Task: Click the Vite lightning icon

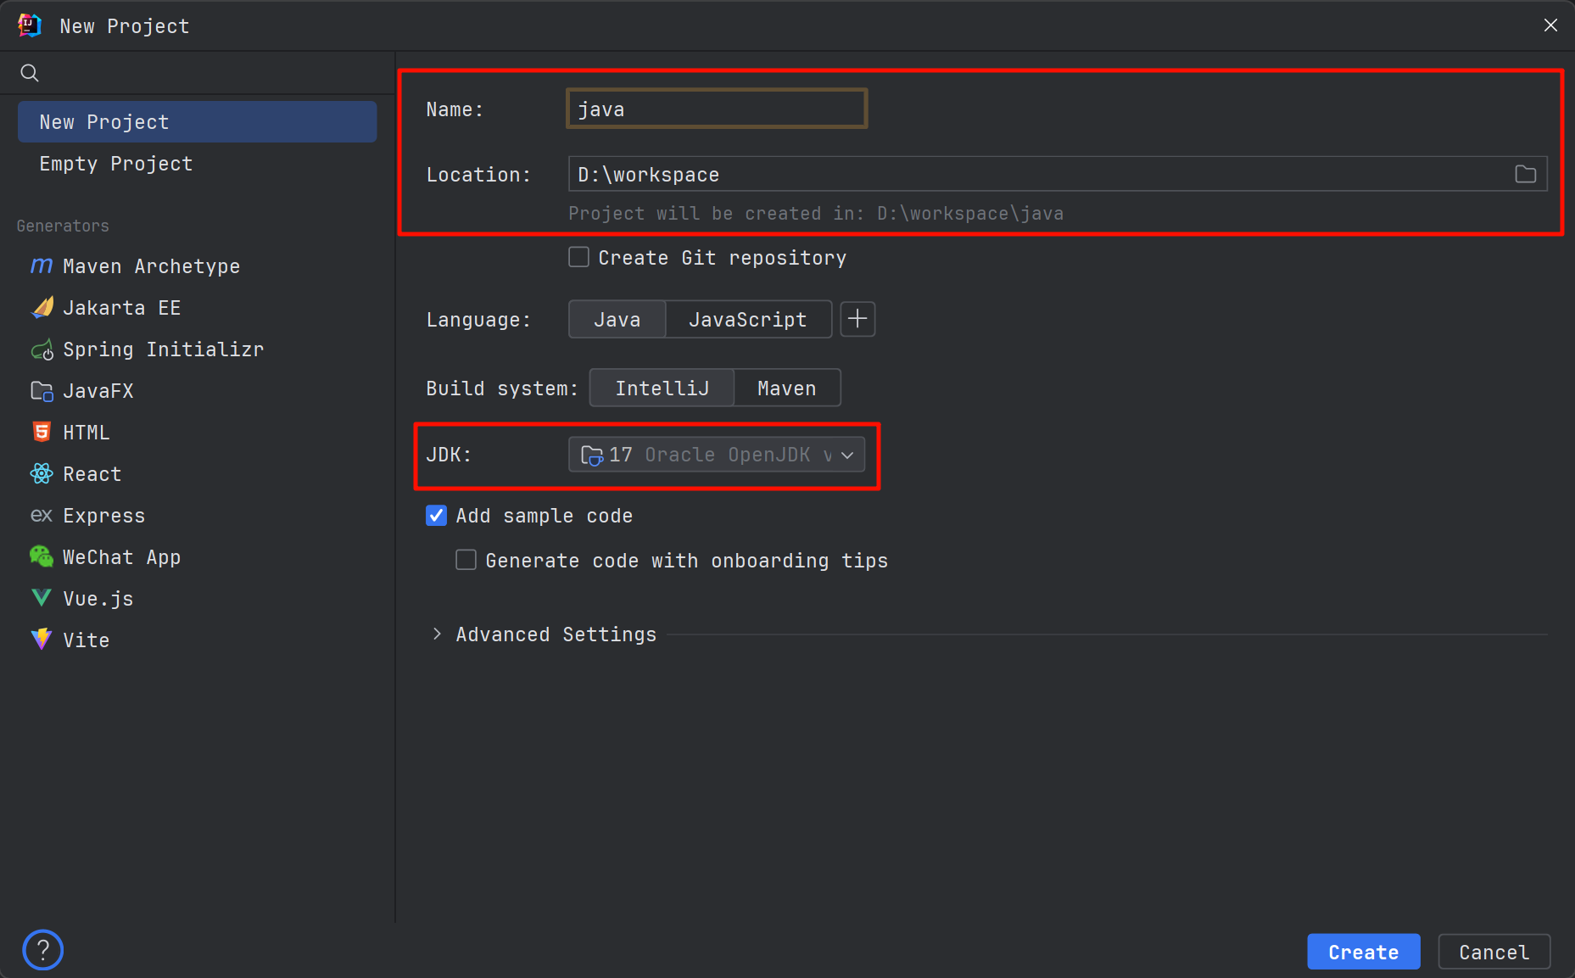Action: (x=42, y=640)
